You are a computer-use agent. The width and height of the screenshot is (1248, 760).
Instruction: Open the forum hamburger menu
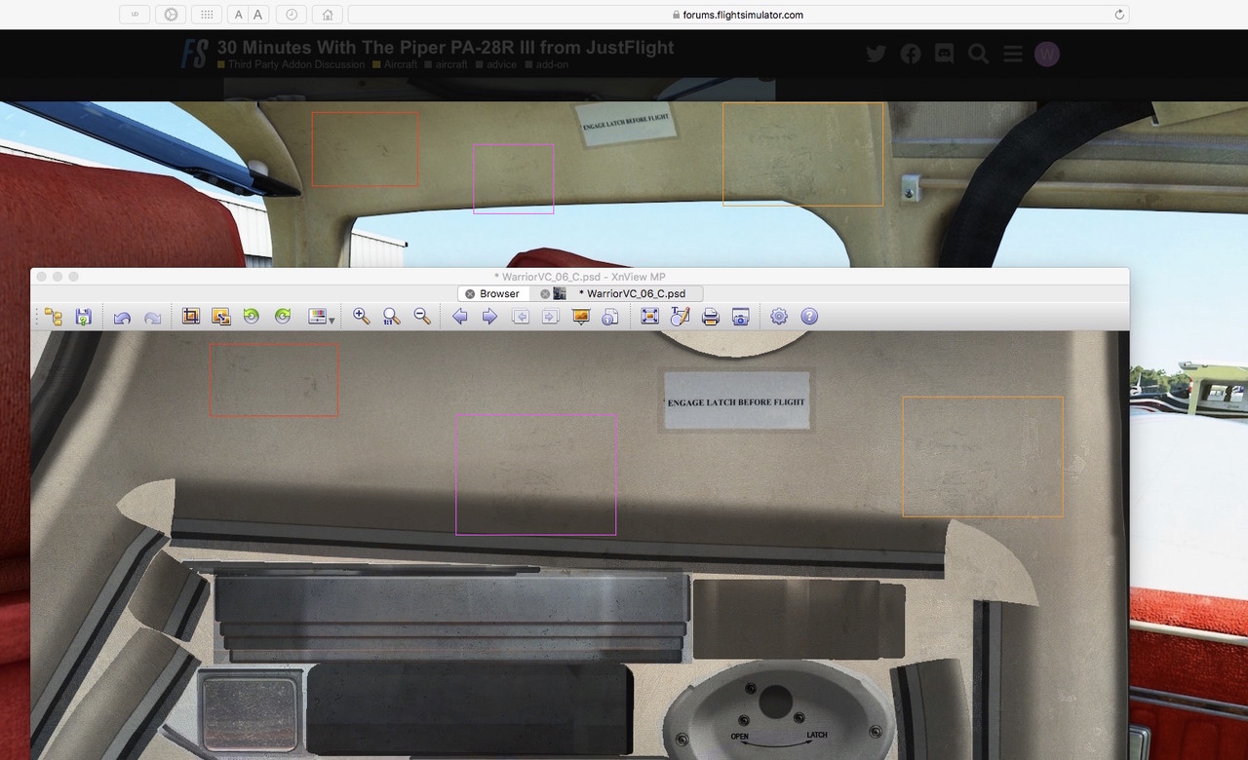(x=1013, y=54)
